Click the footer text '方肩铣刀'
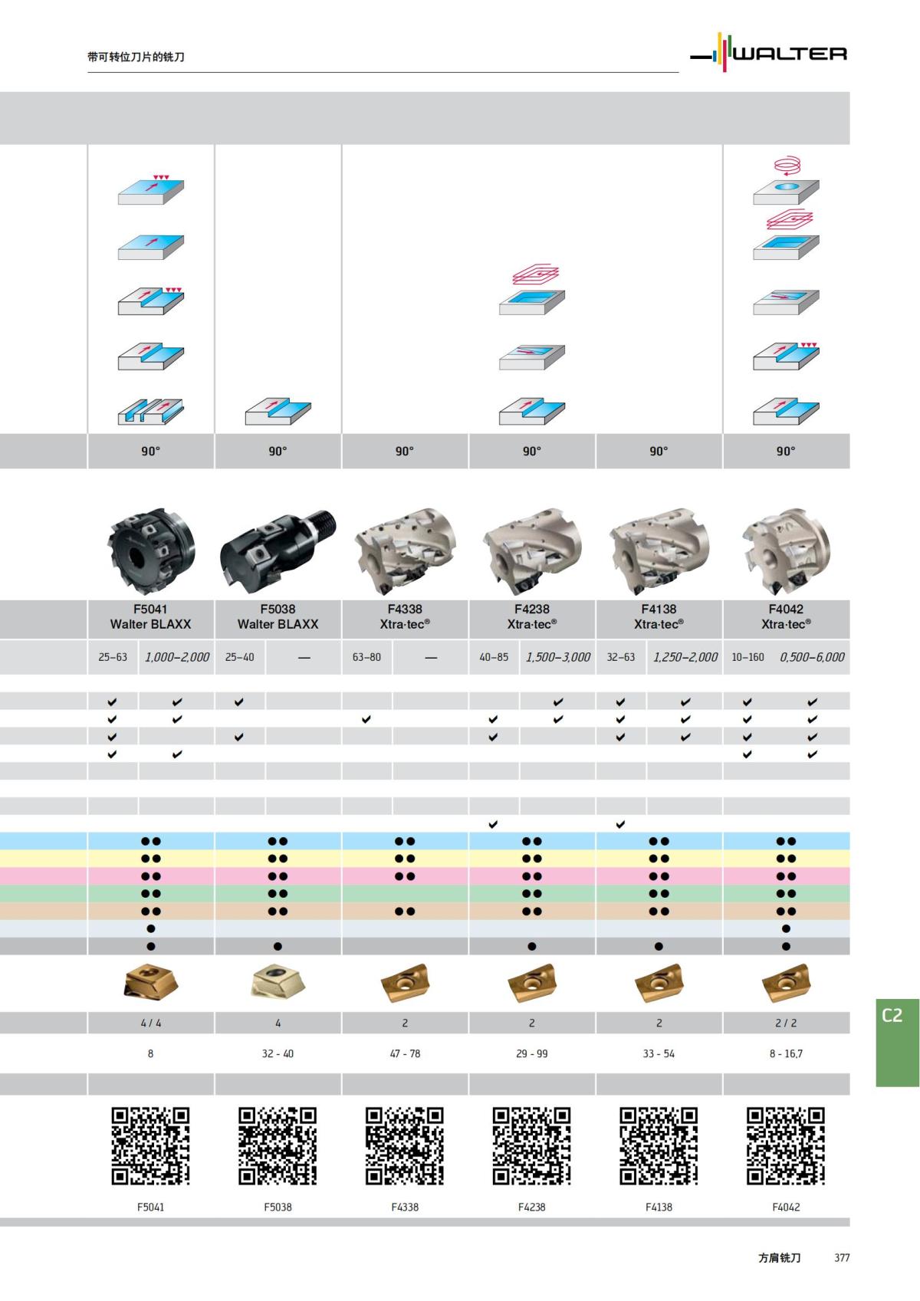 click(780, 1257)
